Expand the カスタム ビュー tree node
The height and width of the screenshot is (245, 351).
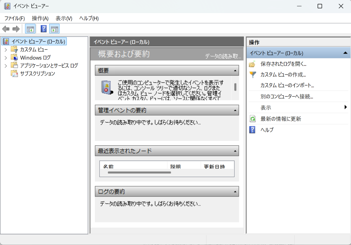(x=6, y=50)
